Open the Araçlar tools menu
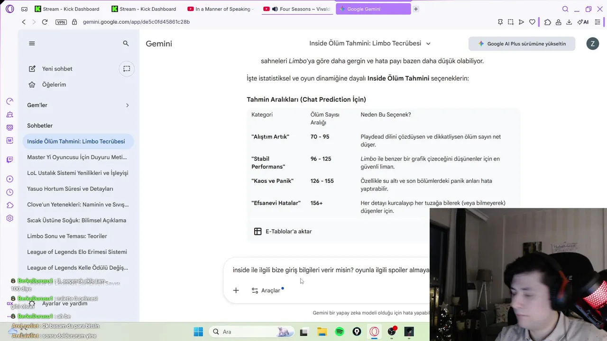Viewport: 607px width, 341px height. click(267, 290)
